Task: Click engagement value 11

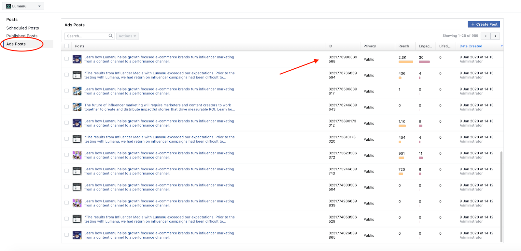Action: point(420,154)
